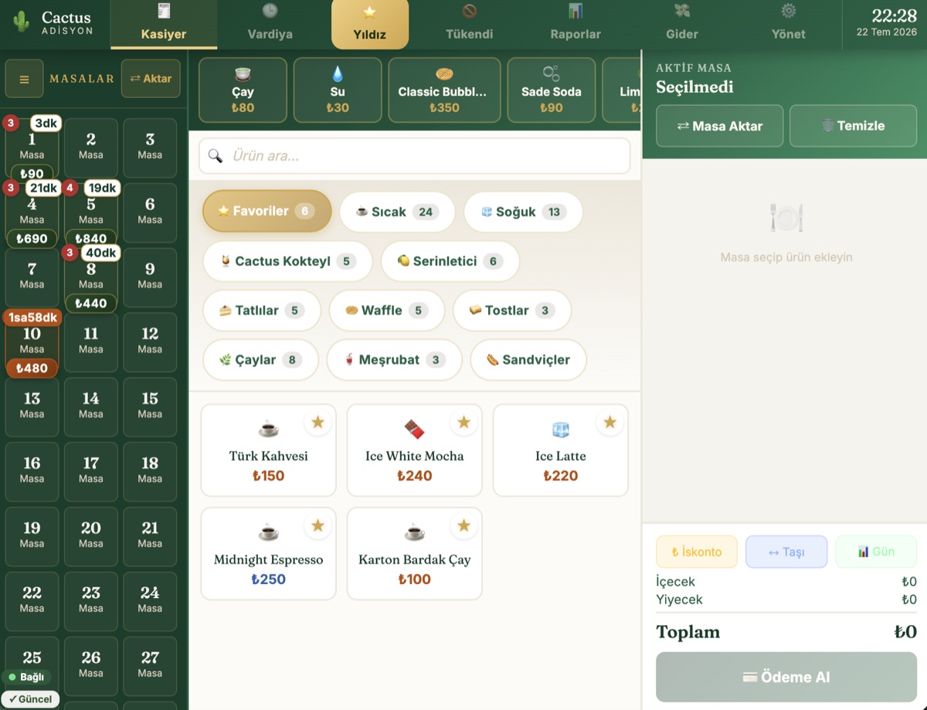927x710 pixels.
Task: Open the Tükendi tab
Action: pos(469,25)
